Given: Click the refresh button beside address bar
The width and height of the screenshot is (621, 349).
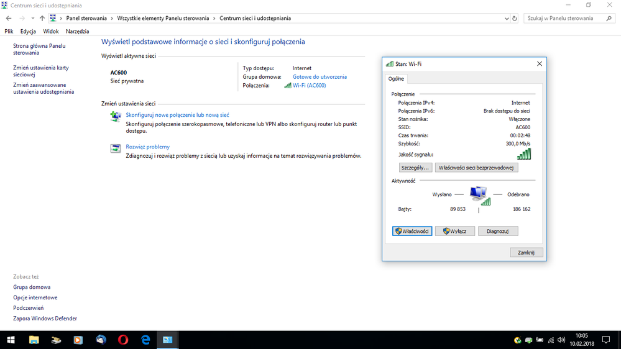Looking at the screenshot, I should [515, 19].
